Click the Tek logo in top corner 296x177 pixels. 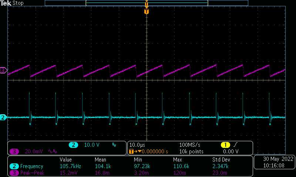pyautogui.click(x=6, y=3)
